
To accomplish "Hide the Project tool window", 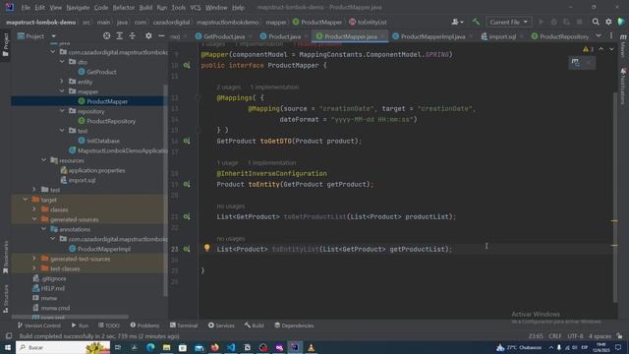I will pos(161,36).
